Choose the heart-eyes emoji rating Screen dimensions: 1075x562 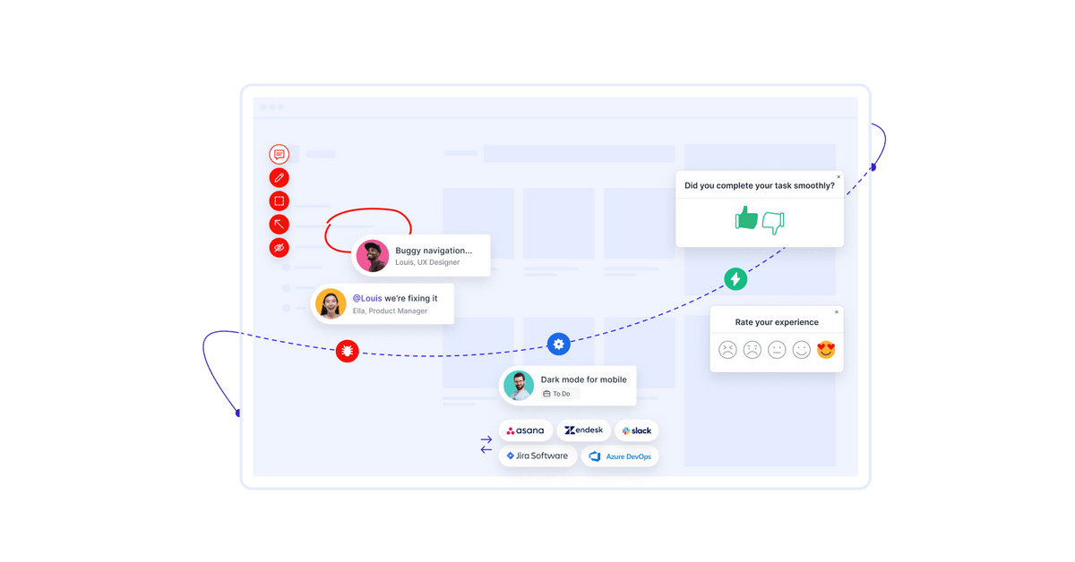pyautogui.click(x=826, y=350)
